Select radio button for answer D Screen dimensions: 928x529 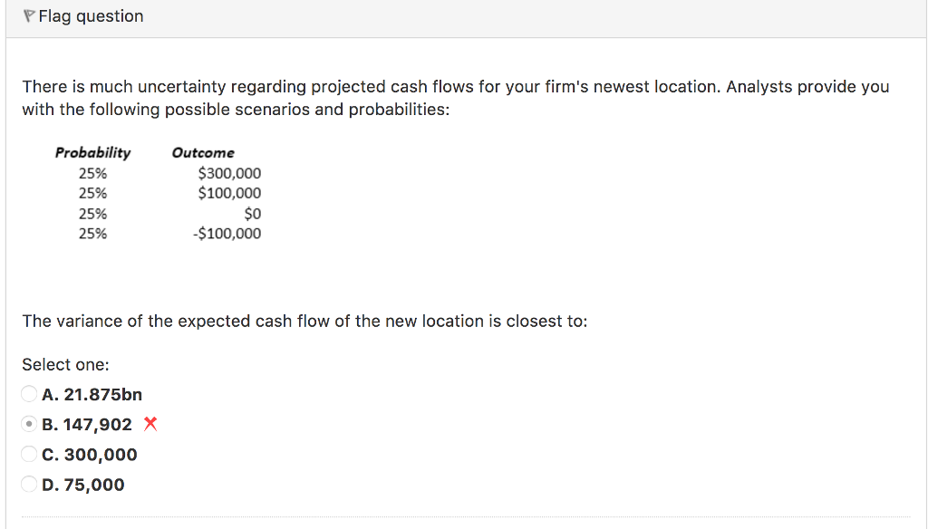(28, 484)
